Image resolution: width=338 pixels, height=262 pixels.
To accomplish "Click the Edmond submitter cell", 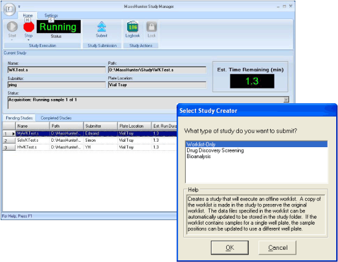I will tap(100, 134).
